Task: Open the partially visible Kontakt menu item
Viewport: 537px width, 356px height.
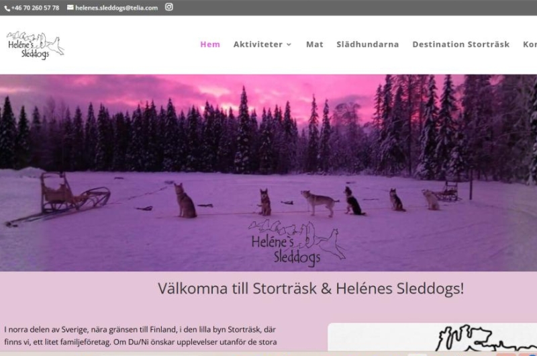Action: pyautogui.click(x=530, y=44)
